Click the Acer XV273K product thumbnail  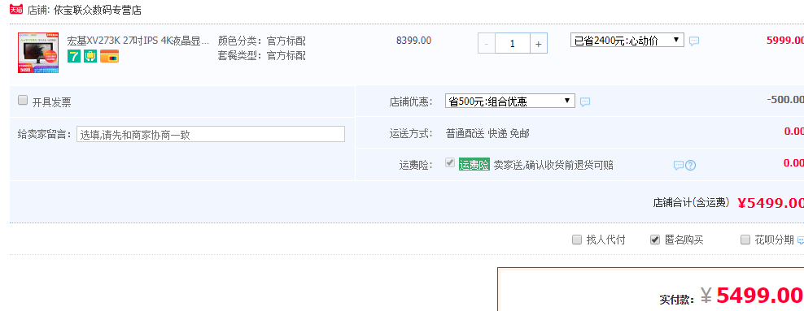click(x=38, y=53)
